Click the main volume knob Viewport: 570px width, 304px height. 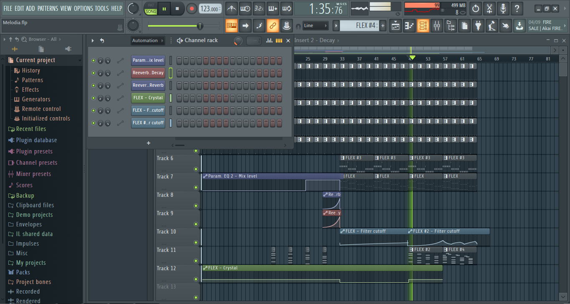133,8
